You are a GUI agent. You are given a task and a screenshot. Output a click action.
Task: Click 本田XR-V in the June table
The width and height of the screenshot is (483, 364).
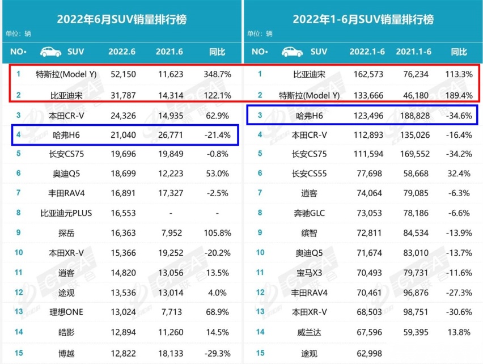click(x=66, y=253)
